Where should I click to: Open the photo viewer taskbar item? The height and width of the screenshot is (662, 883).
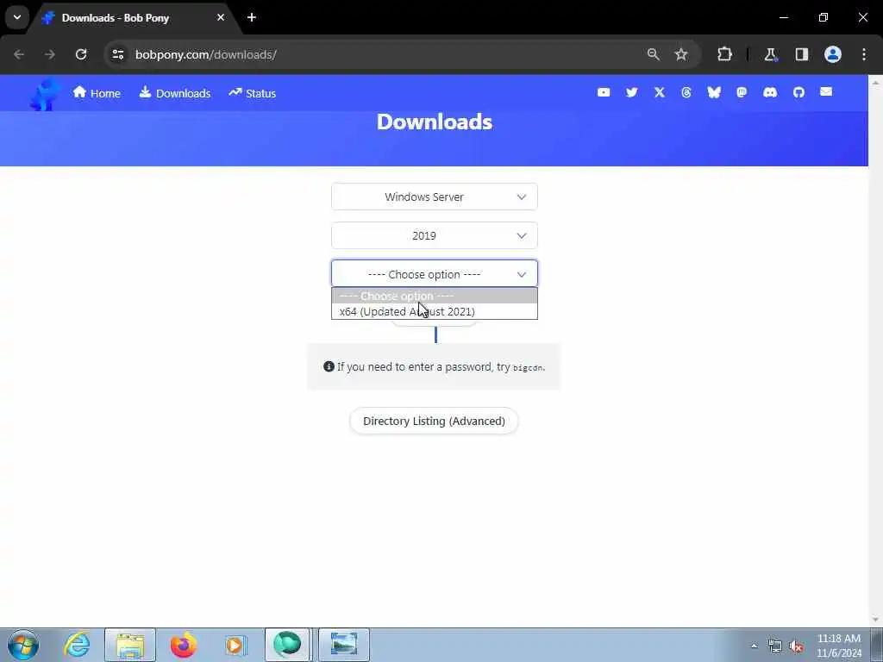[x=344, y=645]
